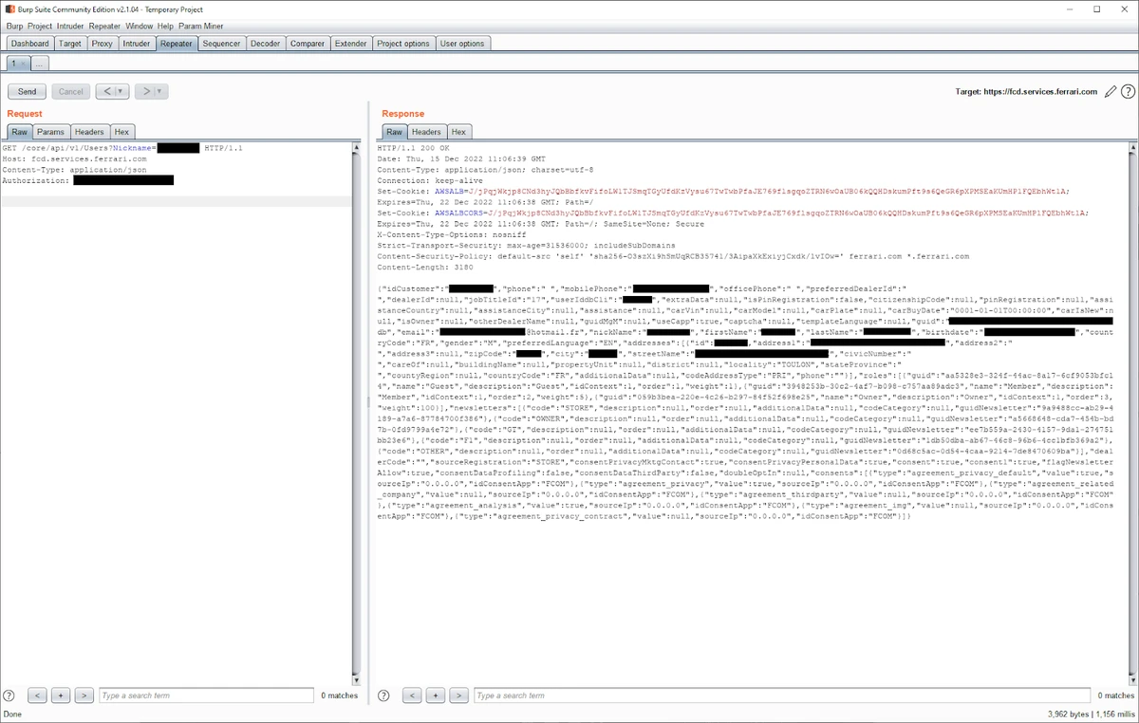This screenshot has height=723, width=1139.
Task: Click the request search term field
Action: click(205, 695)
